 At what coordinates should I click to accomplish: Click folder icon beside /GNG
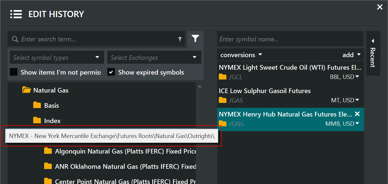[223, 124]
